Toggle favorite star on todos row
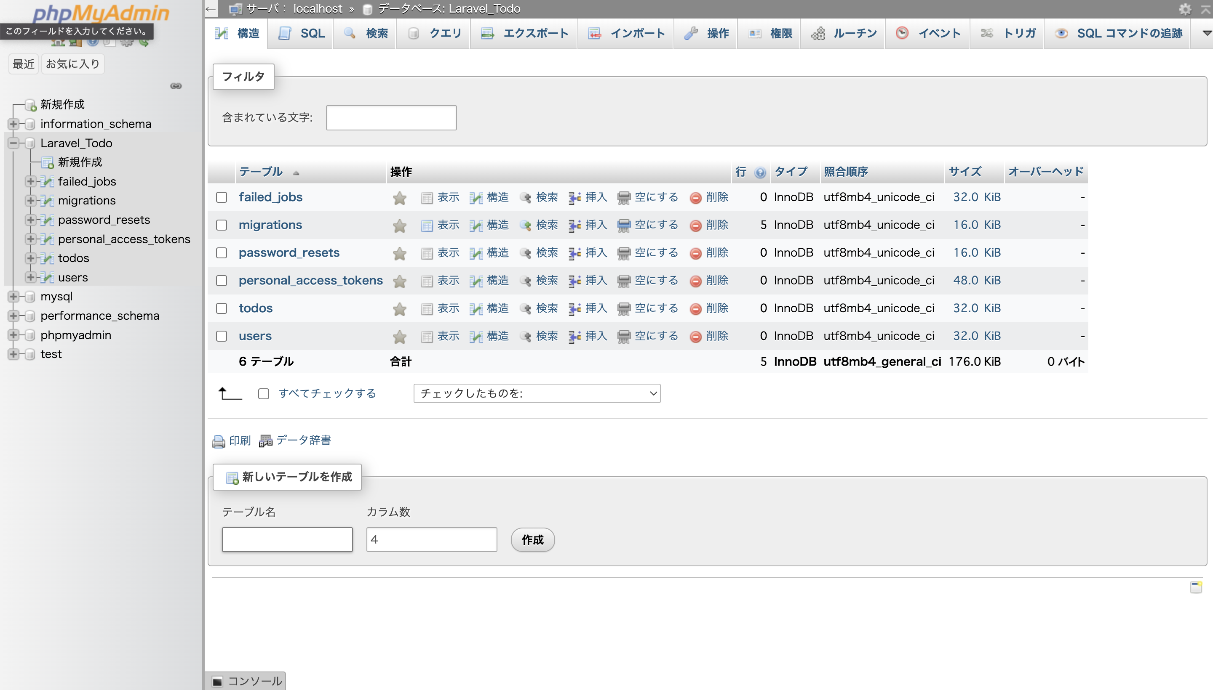Viewport: 1213px width, 690px height. point(399,309)
